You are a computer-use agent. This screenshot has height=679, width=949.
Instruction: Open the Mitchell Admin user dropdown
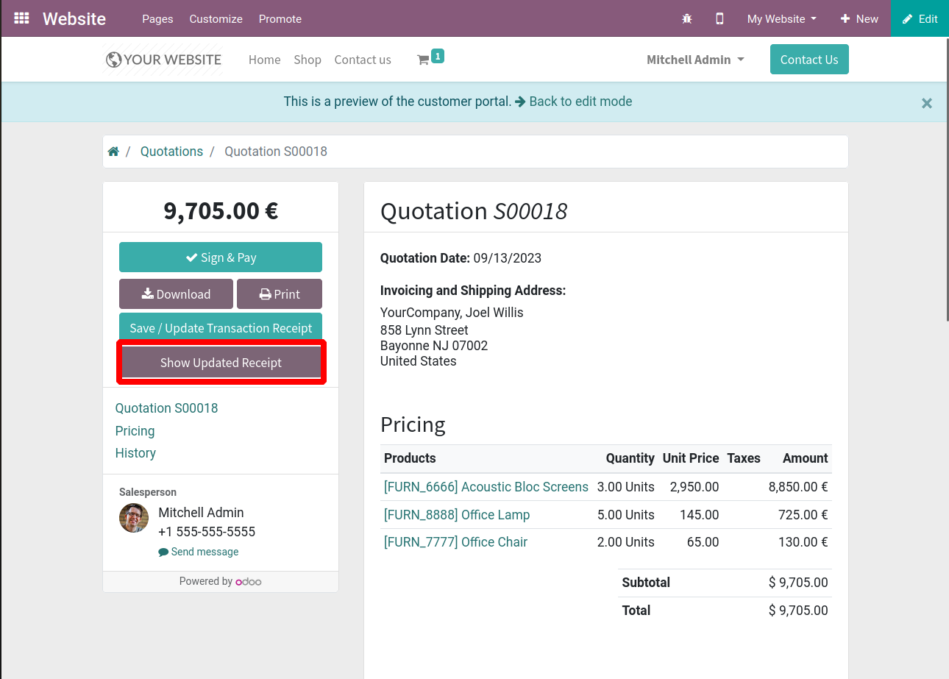coord(694,60)
